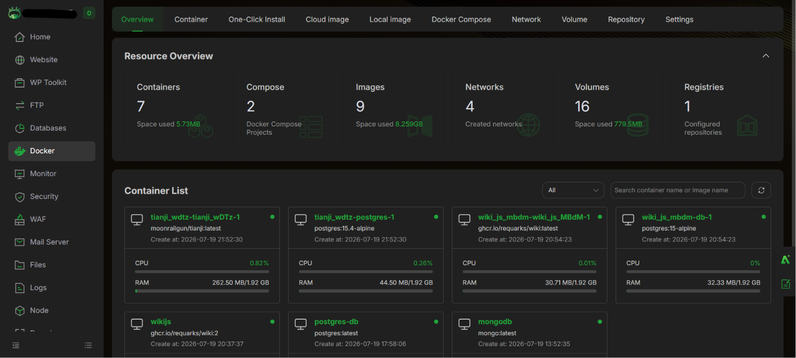Click monitor icon of tianji_wdtz-postgres-1 card
This screenshot has width=796, height=358.
click(301, 220)
